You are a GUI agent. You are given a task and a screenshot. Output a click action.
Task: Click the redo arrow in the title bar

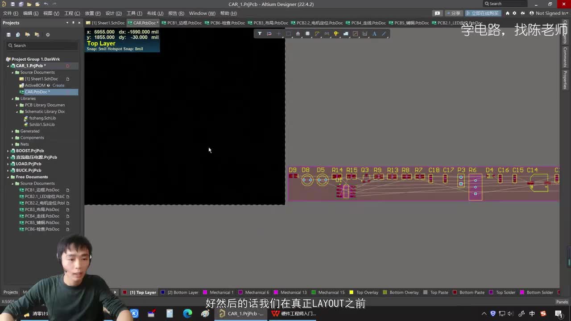pos(54,4)
